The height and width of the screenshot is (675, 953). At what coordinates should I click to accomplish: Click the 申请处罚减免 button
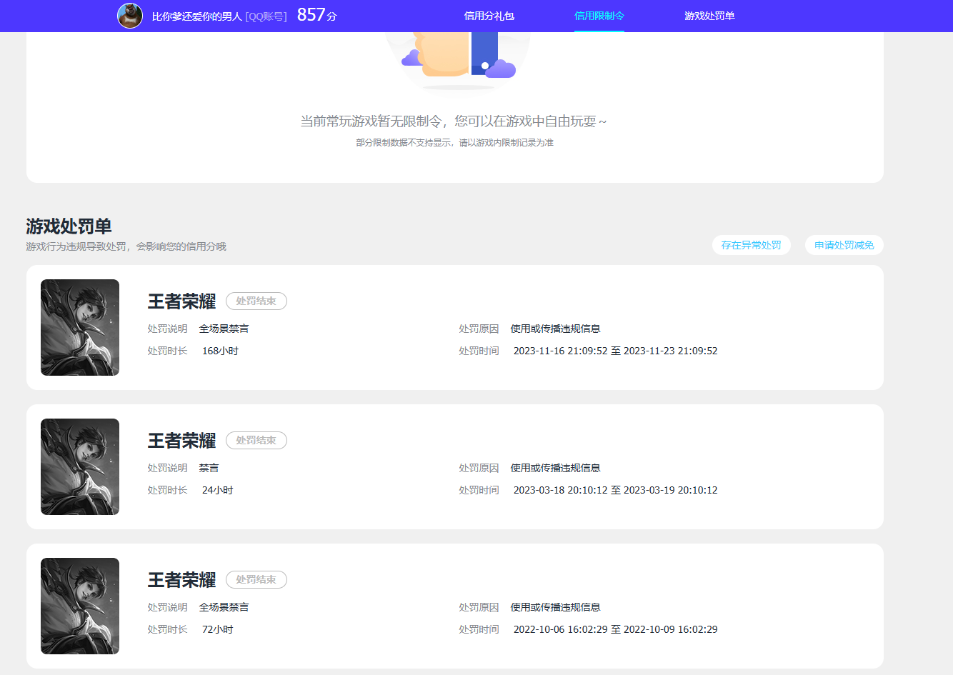(x=844, y=245)
